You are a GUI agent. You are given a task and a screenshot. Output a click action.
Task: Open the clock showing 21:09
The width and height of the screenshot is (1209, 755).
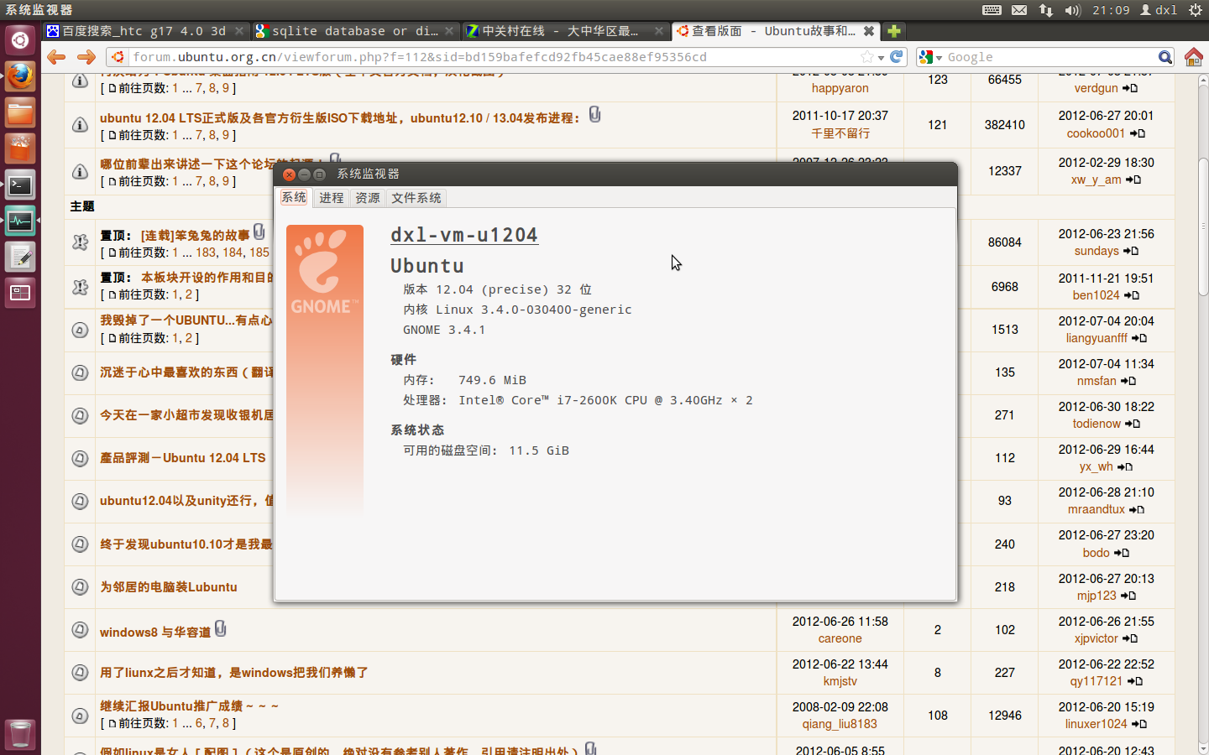[1111, 10]
